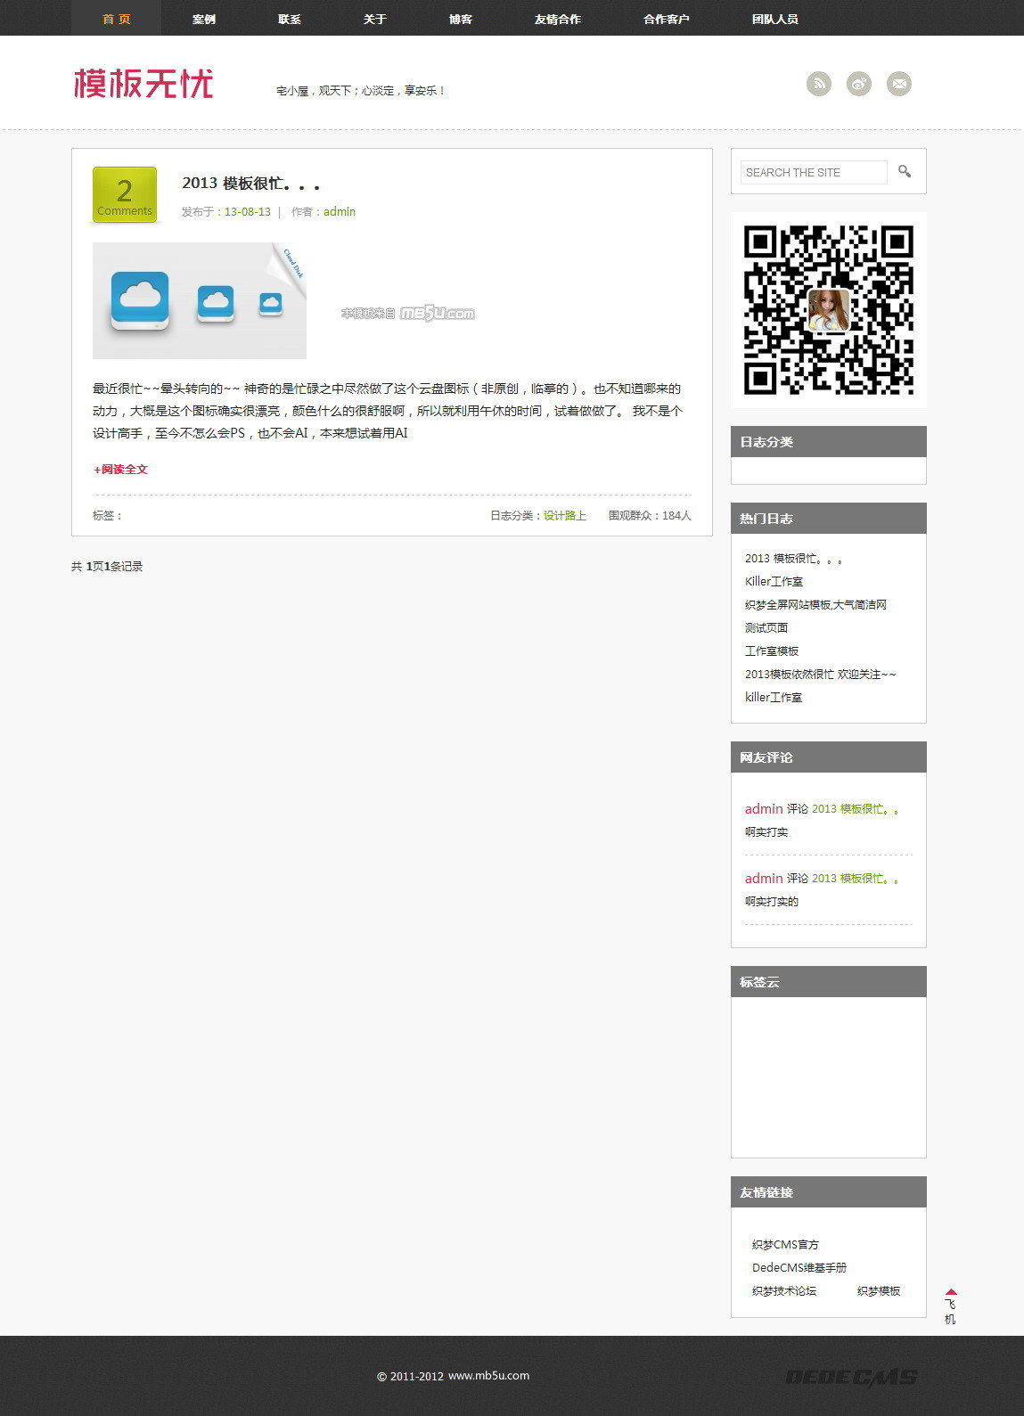The height and width of the screenshot is (1416, 1024).
Task: Focus the SEARCH THE SITE input field
Action: (813, 172)
